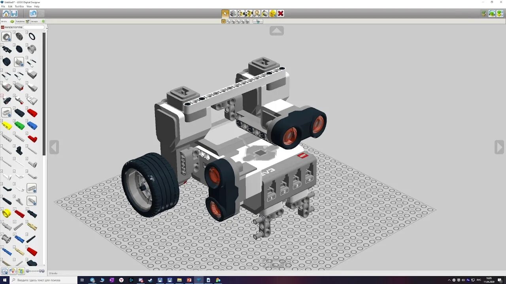Image resolution: width=506 pixels, height=284 pixels.
Task: Switch to Build mode icon at top right
Action: [x=484, y=13]
